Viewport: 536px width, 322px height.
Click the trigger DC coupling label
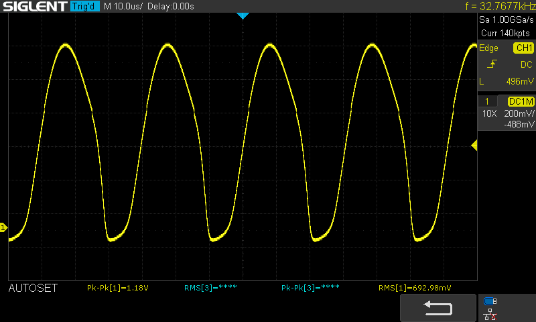click(527, 64)
